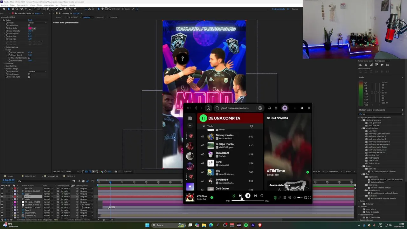Select the Pen tool in toolbar
The height and width of the screenshot is (229, 407).
pos(48,9)
